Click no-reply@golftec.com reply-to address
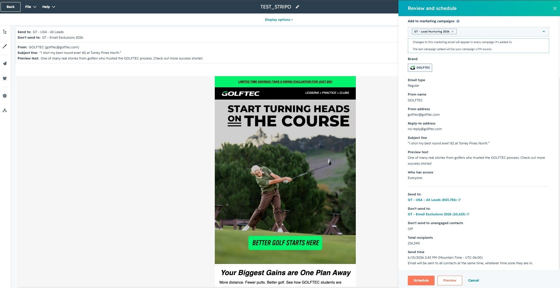 click(425, 129)
